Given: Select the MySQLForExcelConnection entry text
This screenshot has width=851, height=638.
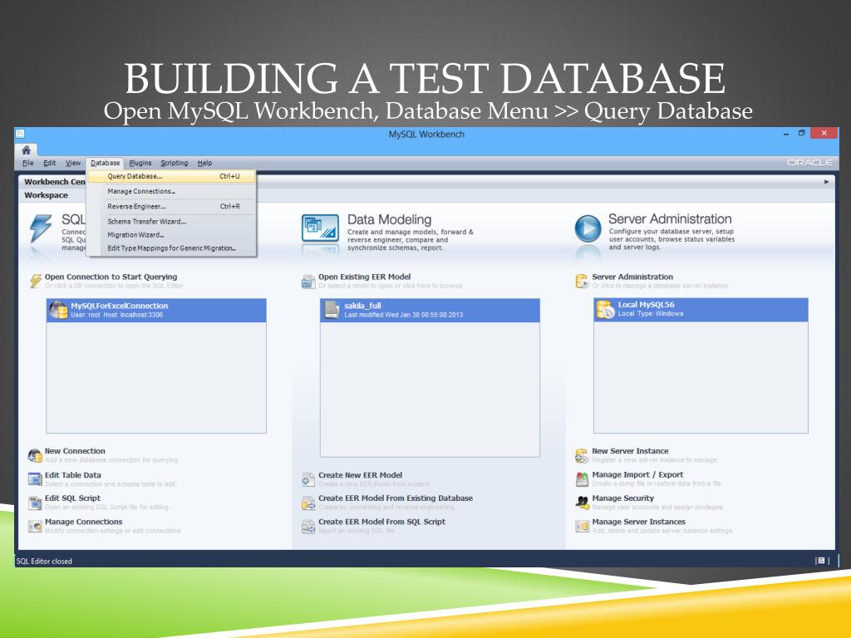Looking at the screenshot, I should 120,306.
